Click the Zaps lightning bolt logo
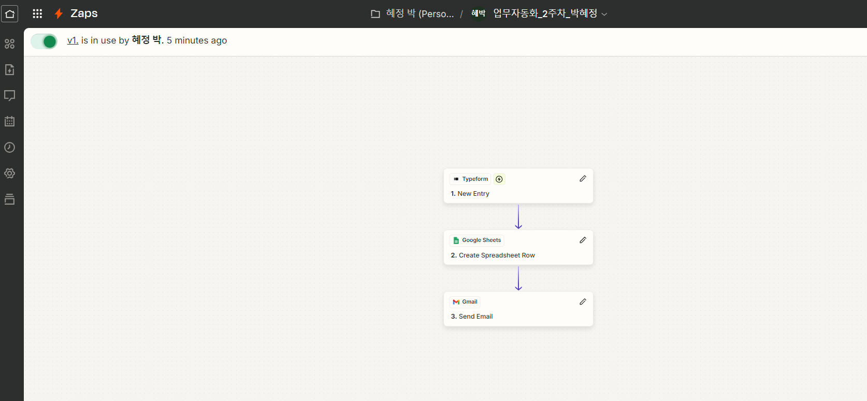The width and height of the screenshot is (867, 401). [59, 13]
